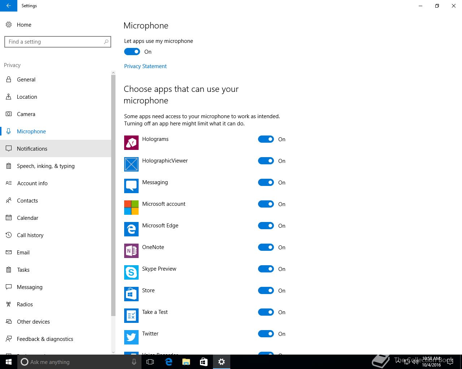Open the Privacy Statement link
The width and height of the screenshot is (462, 369).
145,66
